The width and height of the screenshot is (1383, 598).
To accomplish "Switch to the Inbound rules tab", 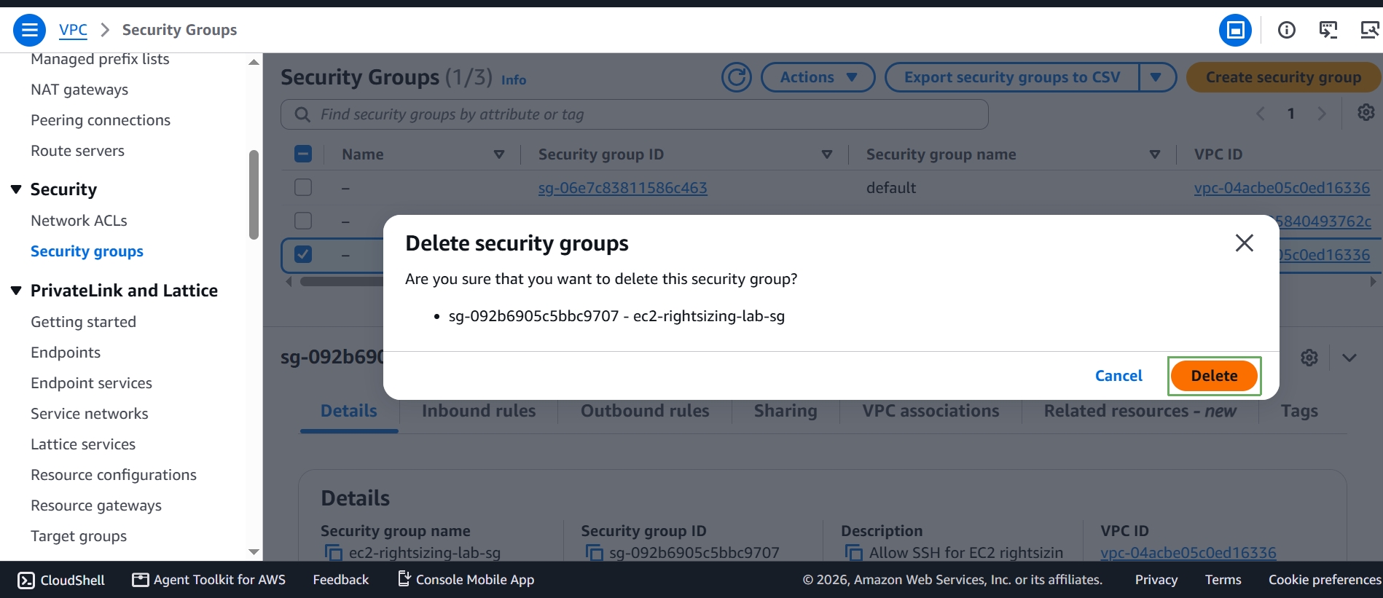I will (479, 411).
